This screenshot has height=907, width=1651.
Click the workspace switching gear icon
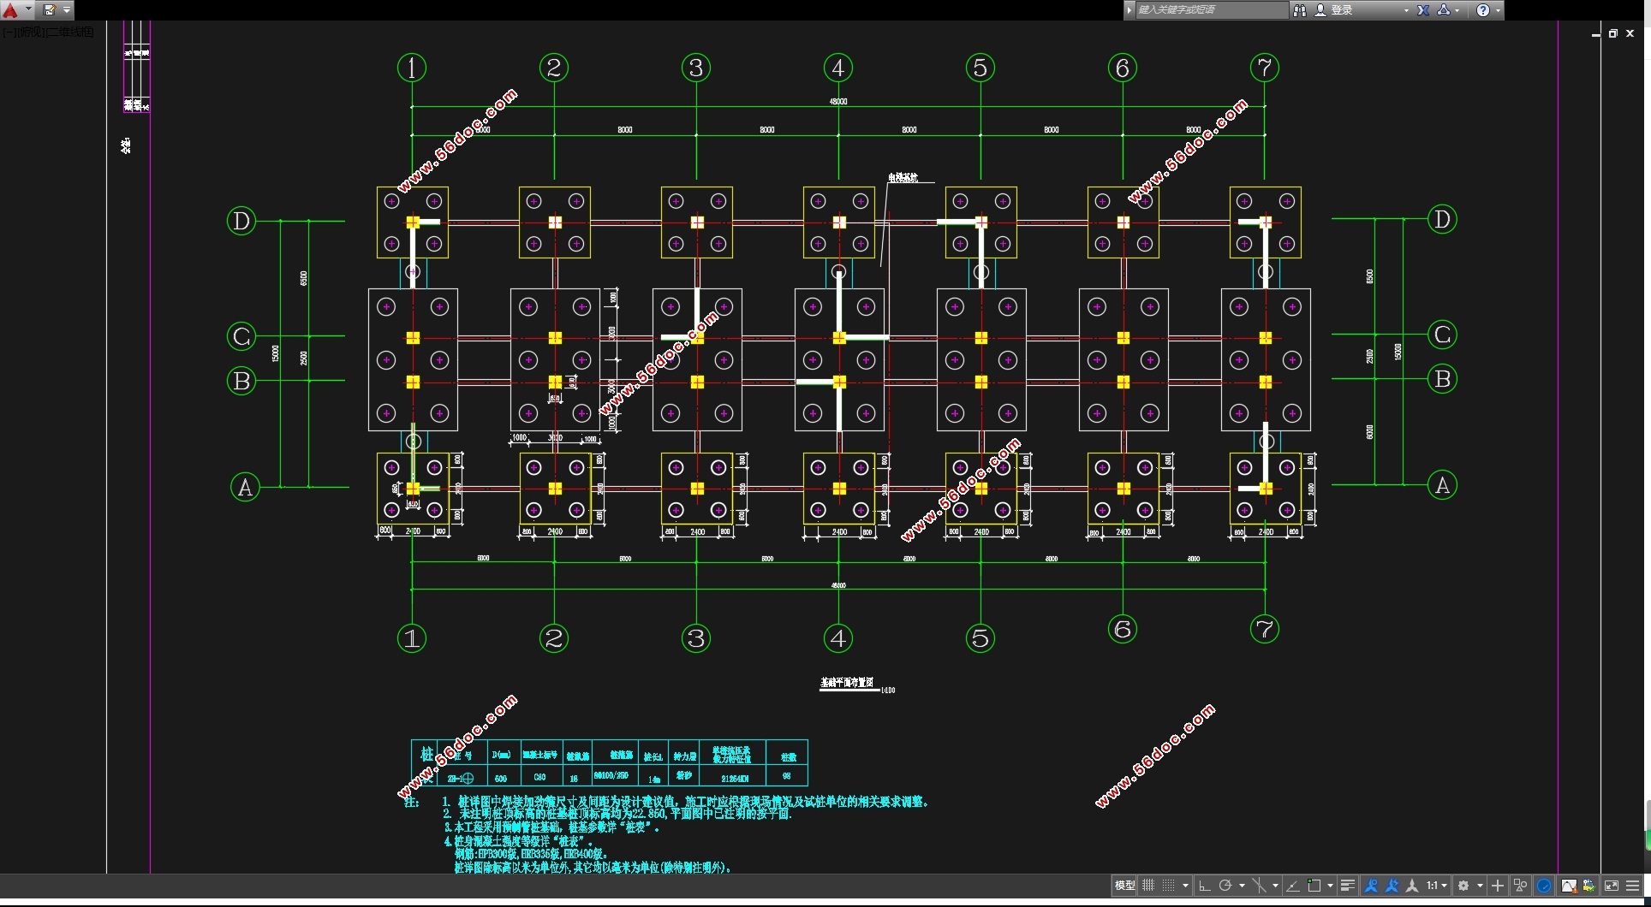(1463, 886)
